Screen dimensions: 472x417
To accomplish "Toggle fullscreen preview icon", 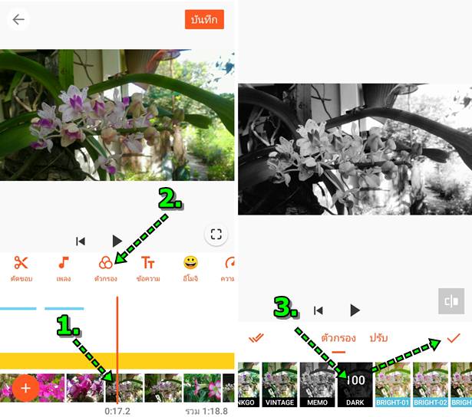I will (x=216, y=235).
